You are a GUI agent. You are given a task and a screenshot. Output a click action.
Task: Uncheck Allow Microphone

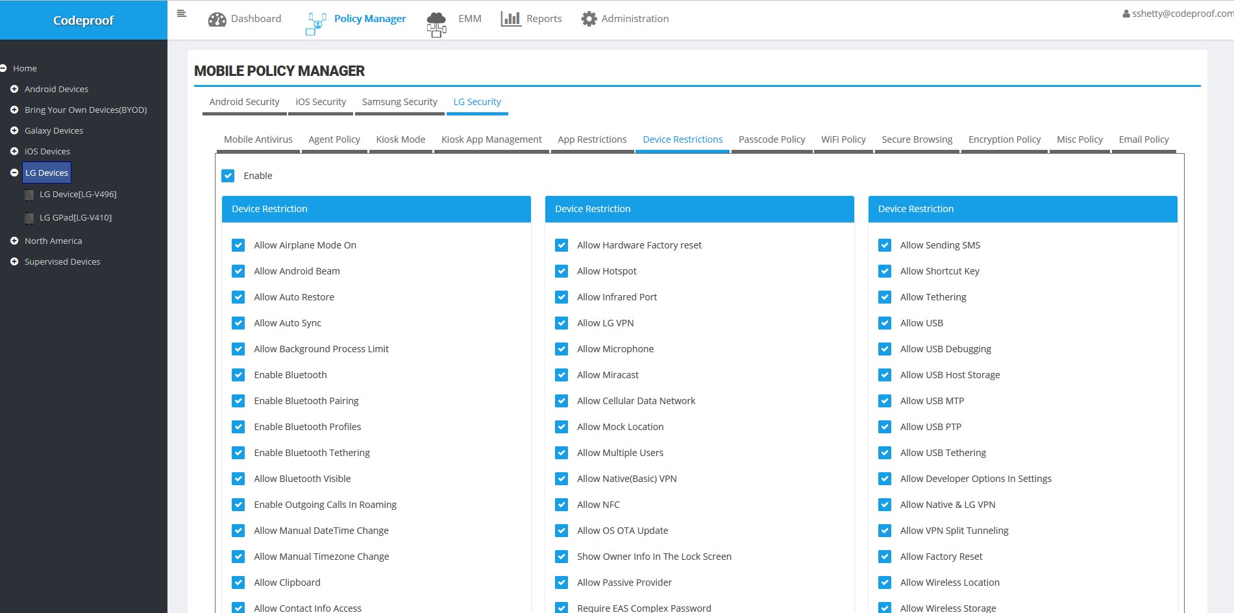[x=561, y=349]
